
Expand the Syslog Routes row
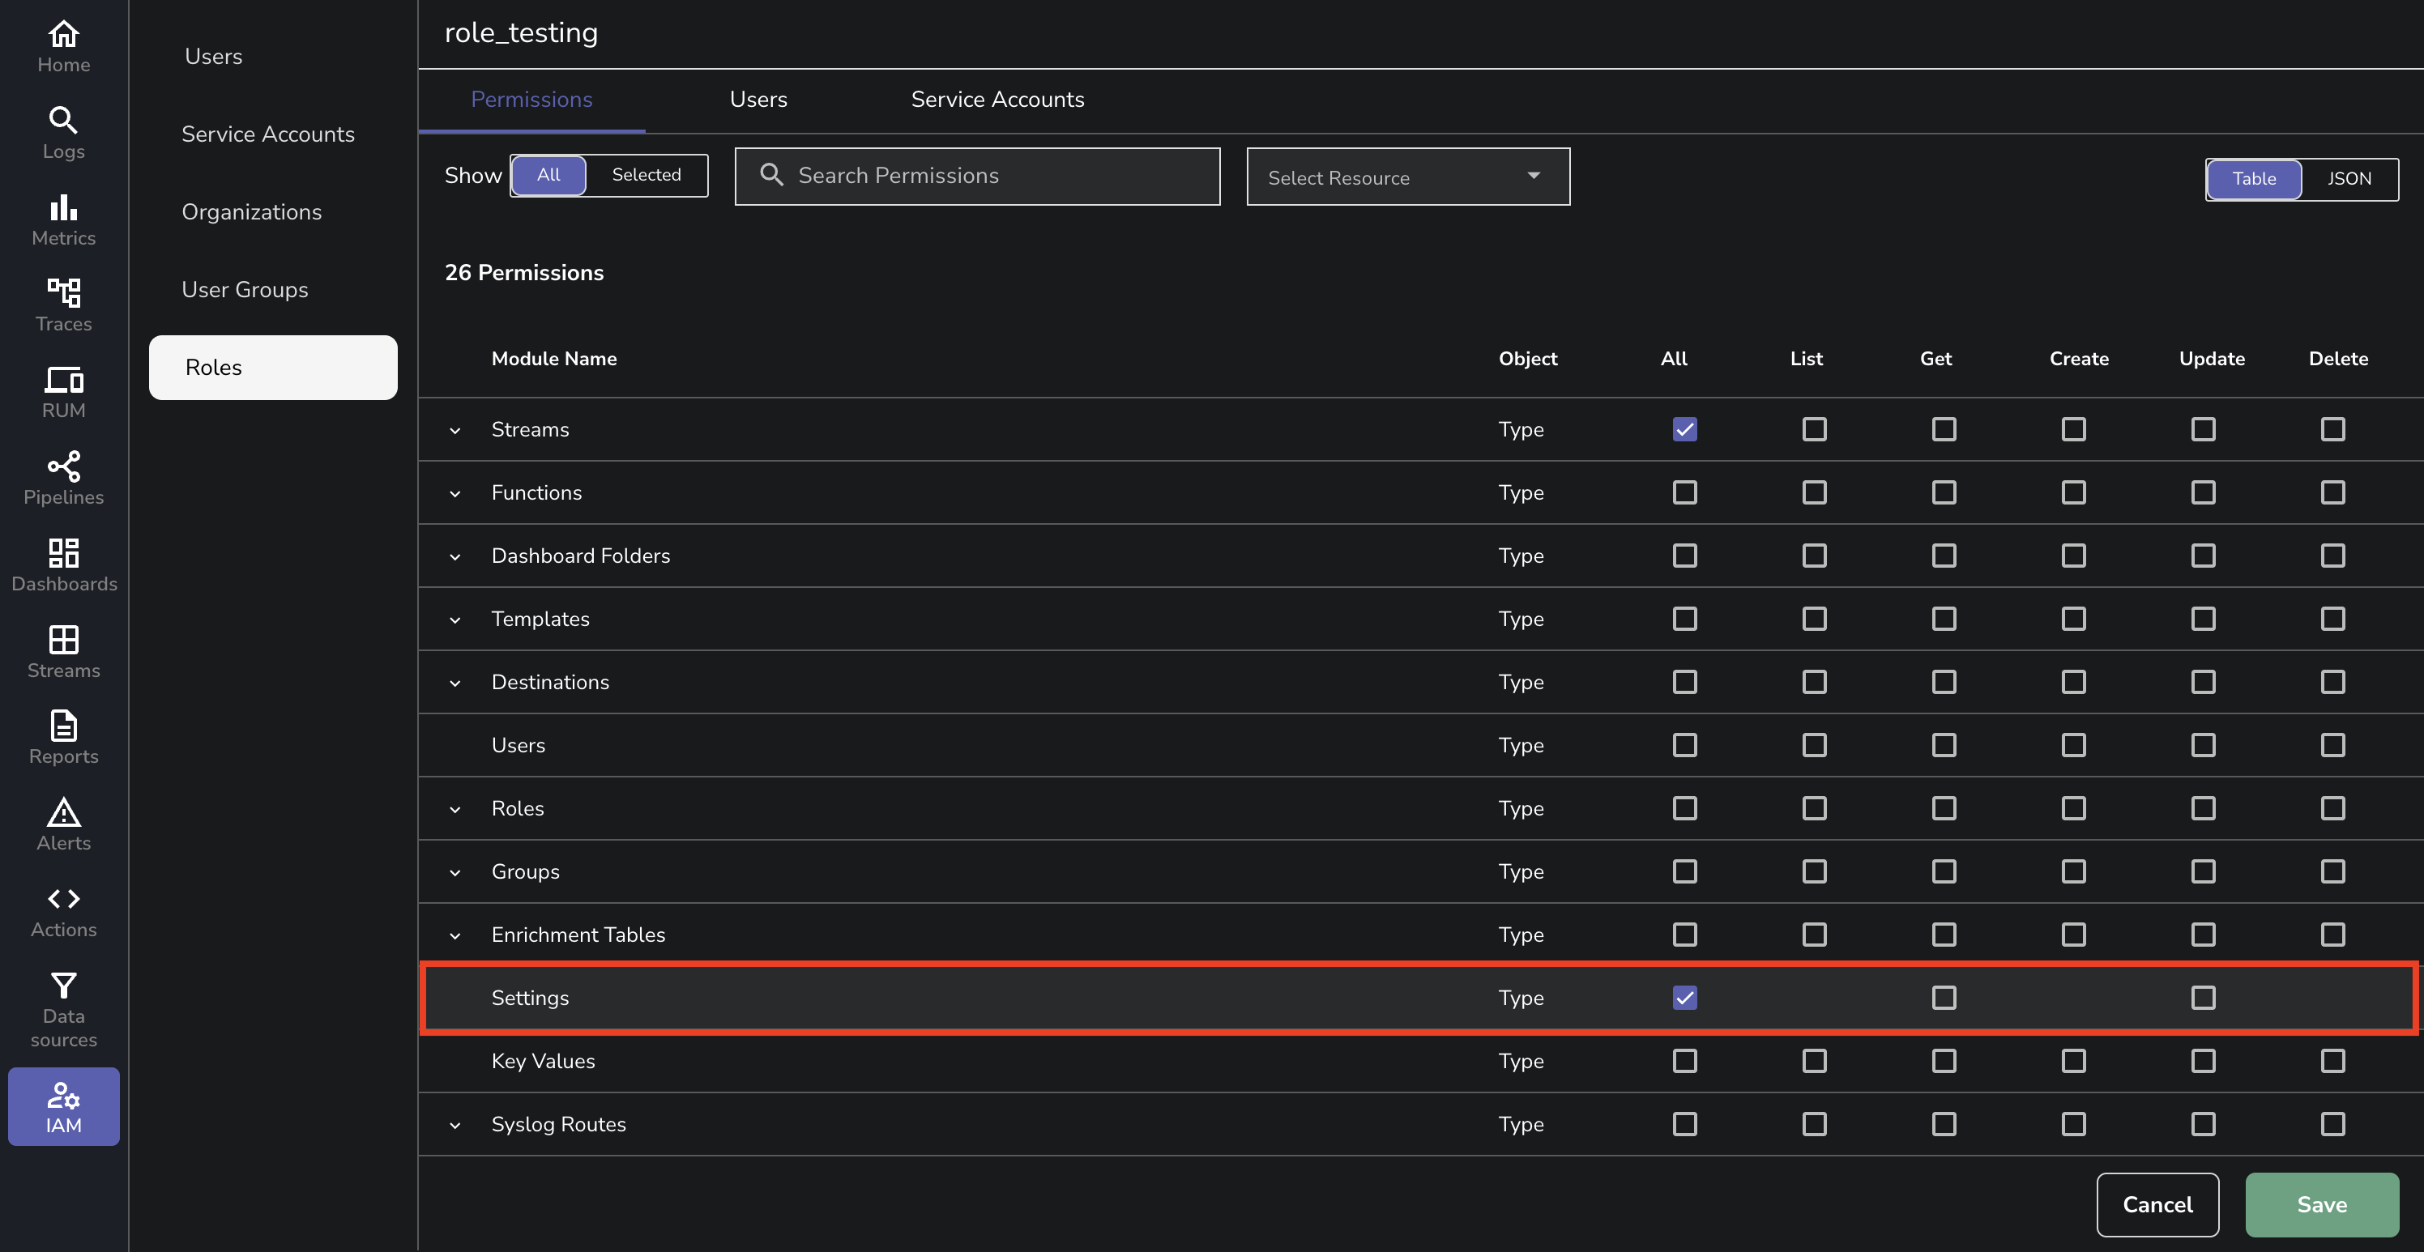click(x=455, y=1125)
